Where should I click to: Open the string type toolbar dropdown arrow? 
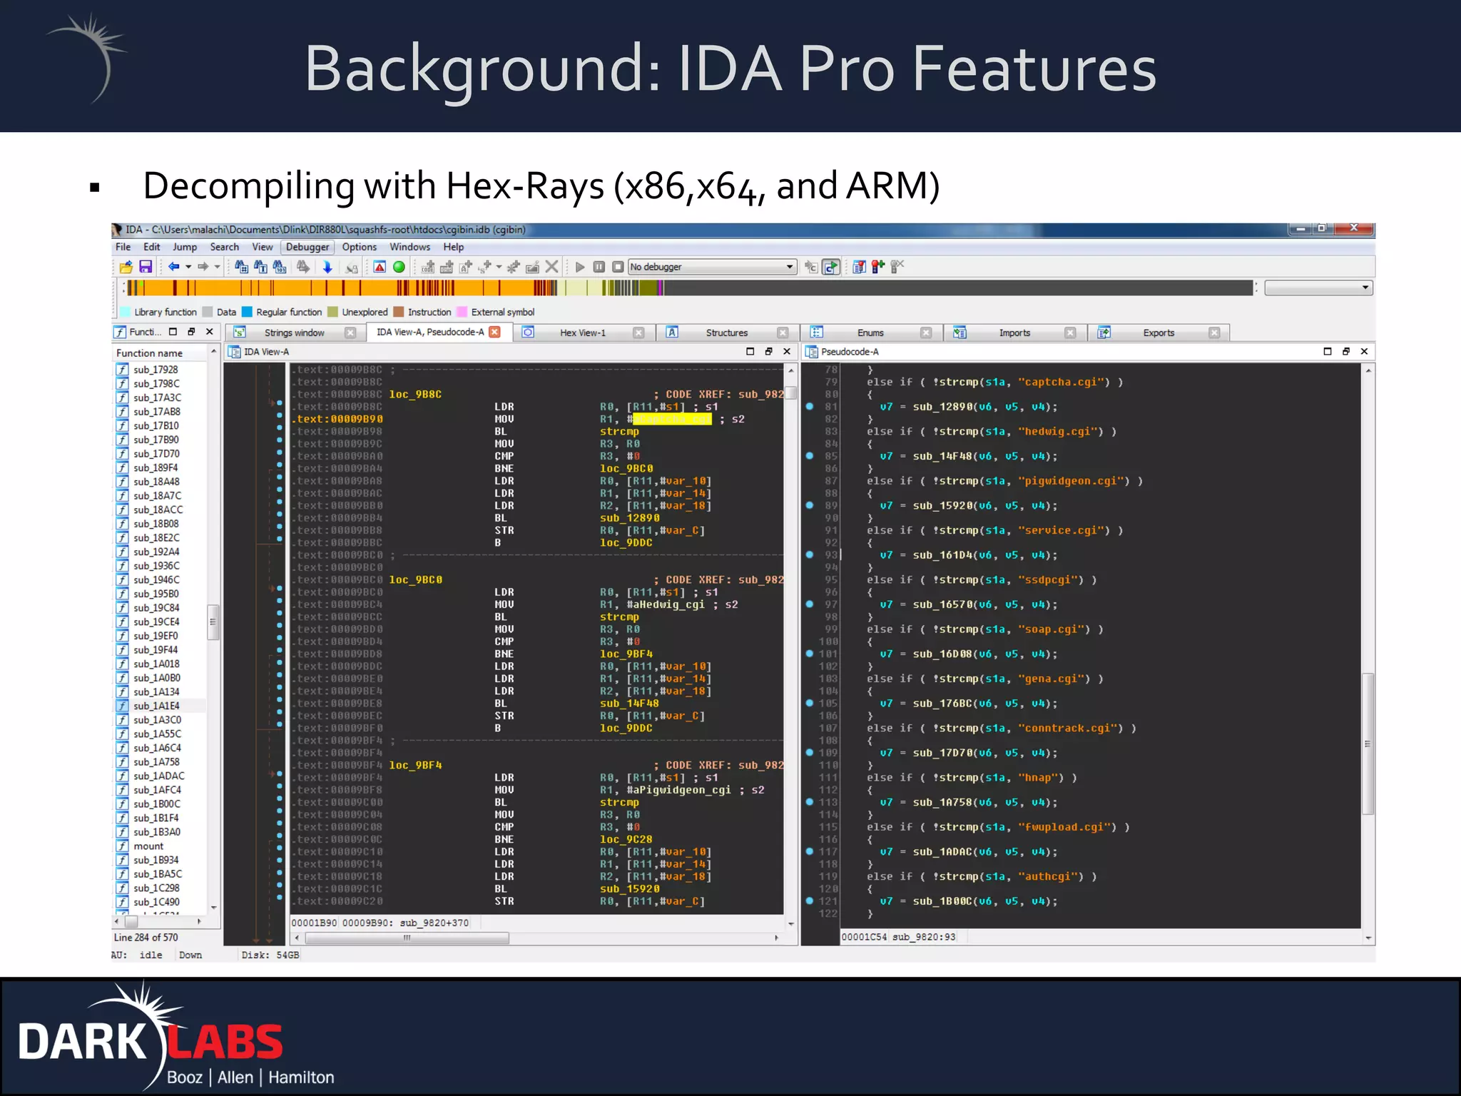[499, 267]
